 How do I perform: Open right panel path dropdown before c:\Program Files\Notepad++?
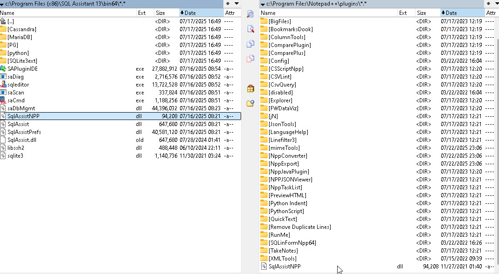263,5
